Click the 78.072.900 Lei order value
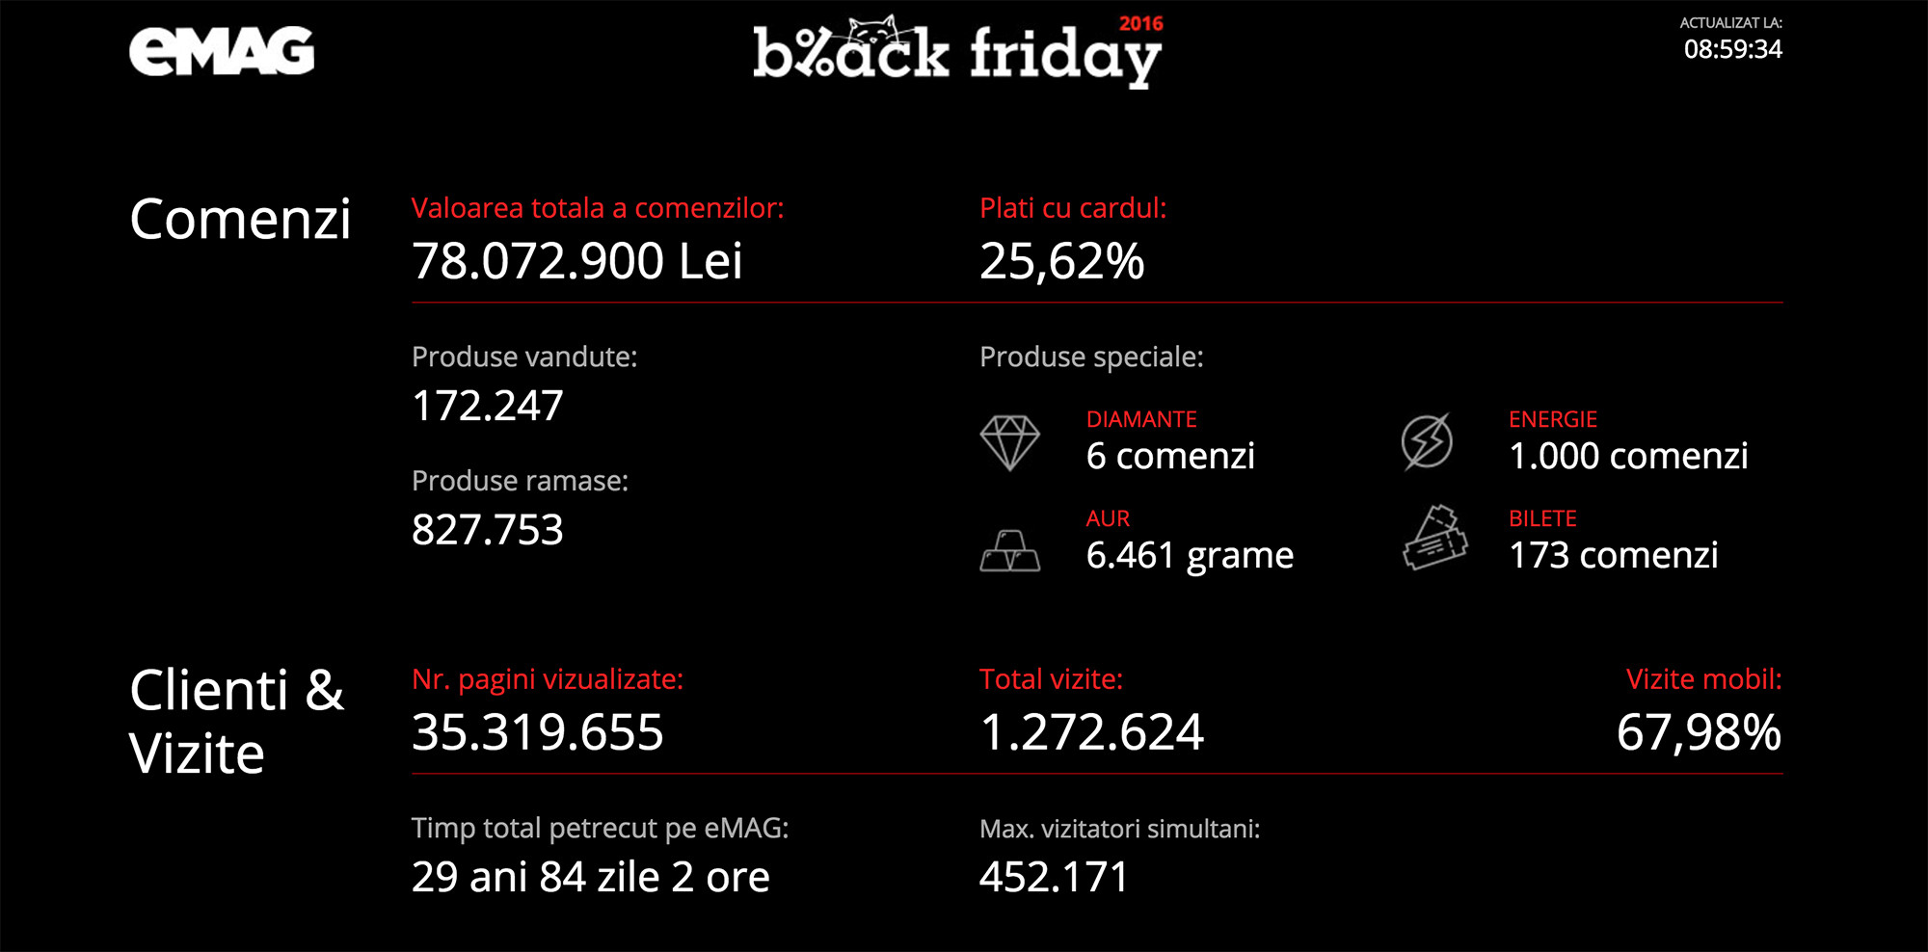 click(x=576, y=261)
